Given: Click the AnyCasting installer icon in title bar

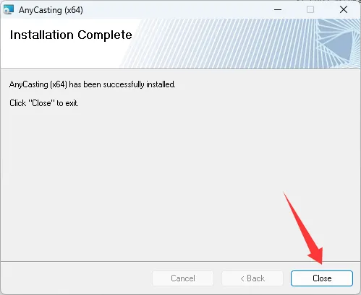Looking at the screenshot, I should point(9,10).
